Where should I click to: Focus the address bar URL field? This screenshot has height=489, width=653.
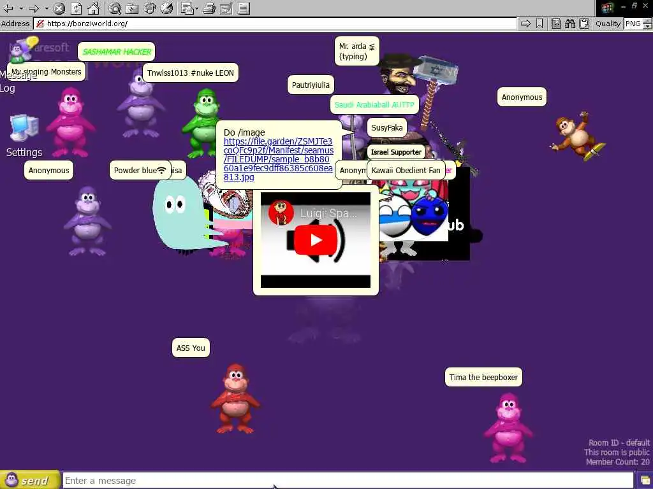click(x=275, y=24)
